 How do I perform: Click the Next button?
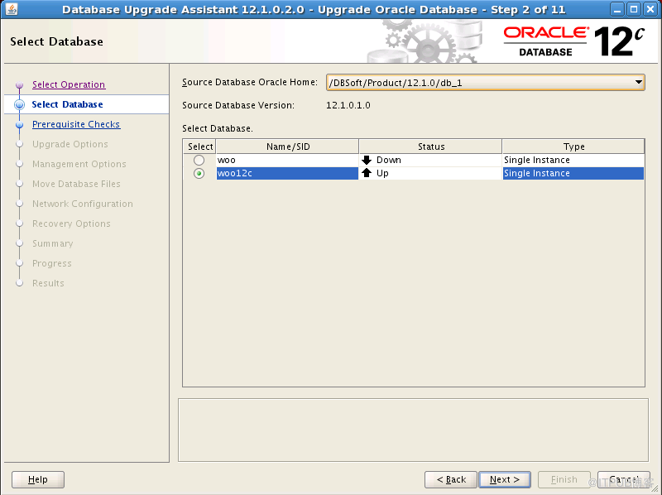pyautogui.click(x=505, y=479)
